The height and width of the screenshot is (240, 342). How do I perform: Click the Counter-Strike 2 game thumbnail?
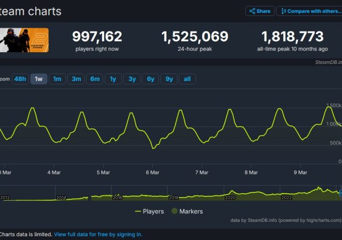point(24,40)
